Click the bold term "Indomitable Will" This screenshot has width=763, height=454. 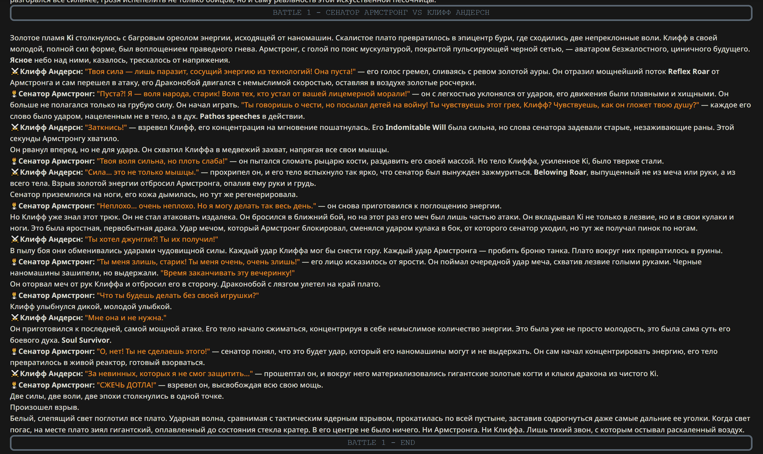[415, 128]
